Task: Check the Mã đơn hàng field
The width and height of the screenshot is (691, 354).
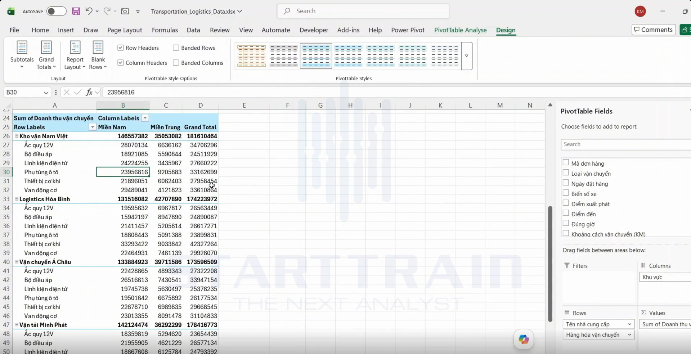Action: tap(566, 163)
